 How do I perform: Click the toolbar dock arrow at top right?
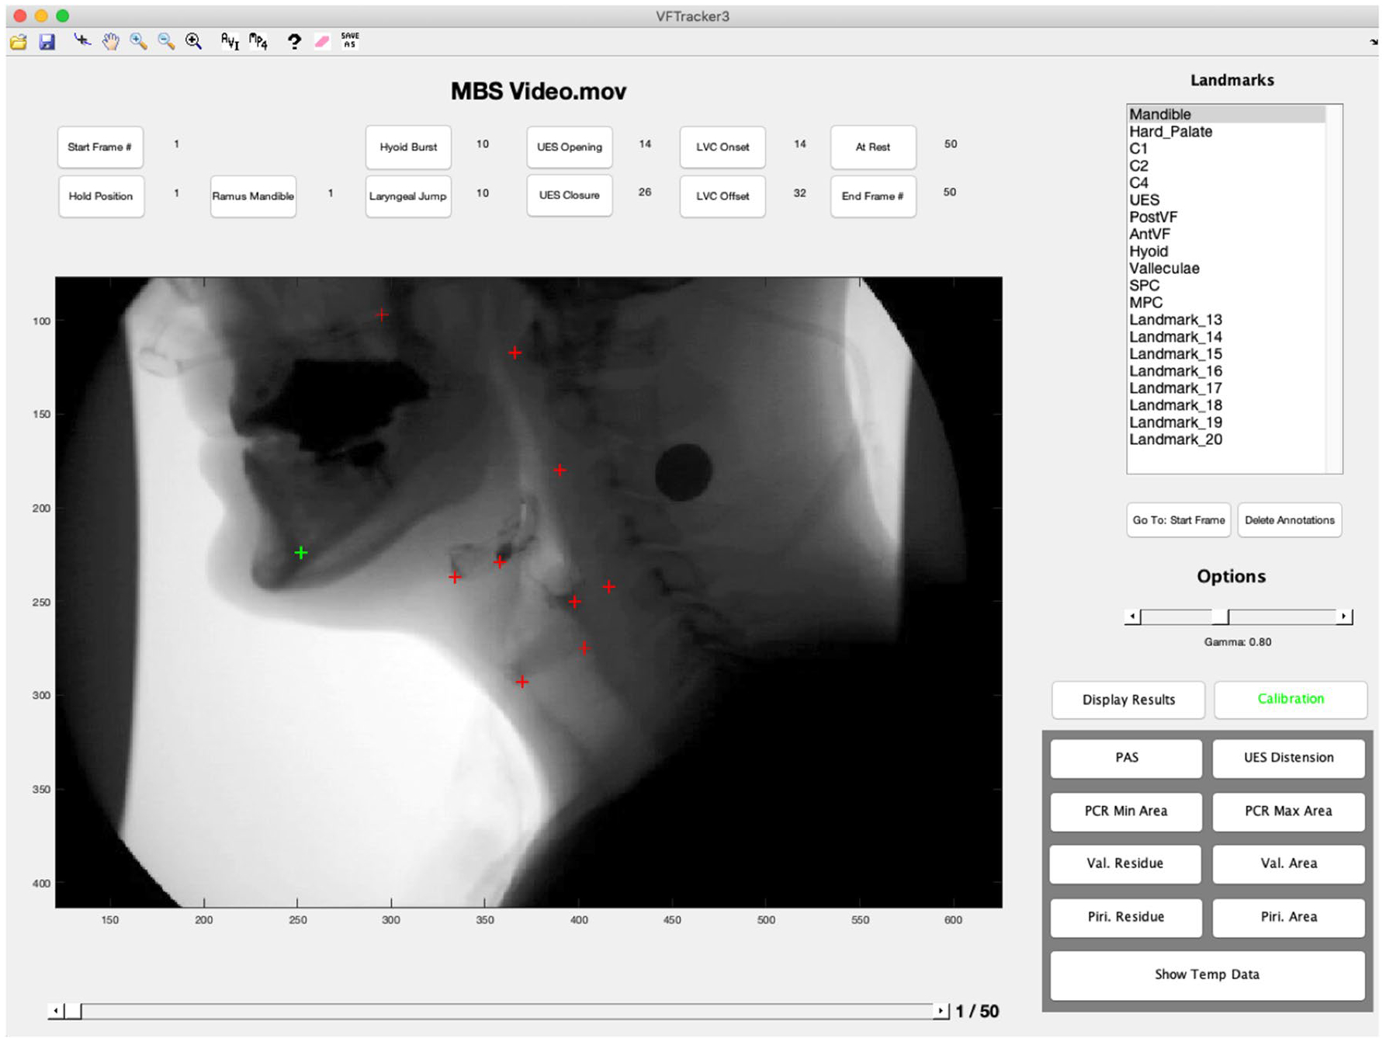(x=1374, y=42)
